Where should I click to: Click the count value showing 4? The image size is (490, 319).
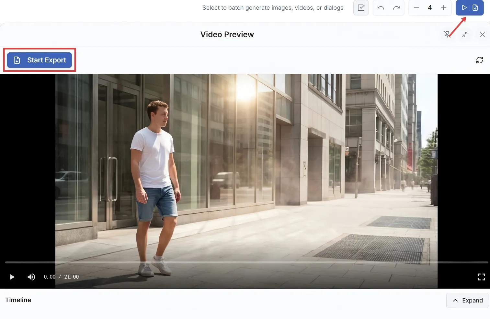click(x=430, y=8)
